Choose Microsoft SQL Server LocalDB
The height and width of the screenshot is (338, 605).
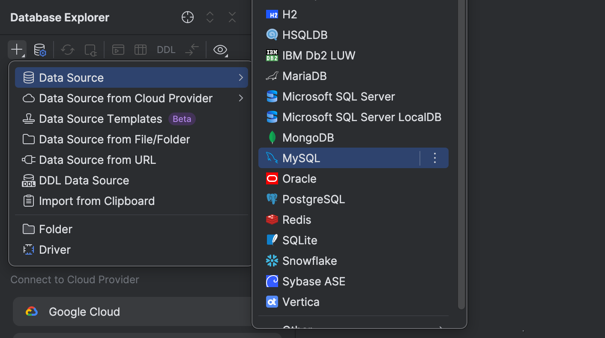pyautogui.click(x=353, y=117)
